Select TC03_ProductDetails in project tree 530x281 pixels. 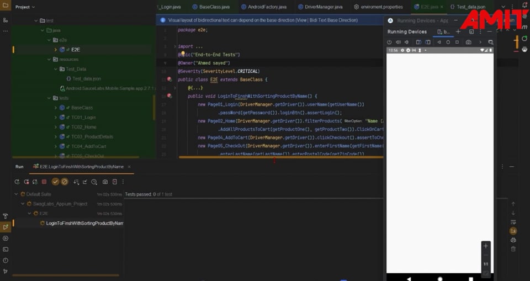92,136
